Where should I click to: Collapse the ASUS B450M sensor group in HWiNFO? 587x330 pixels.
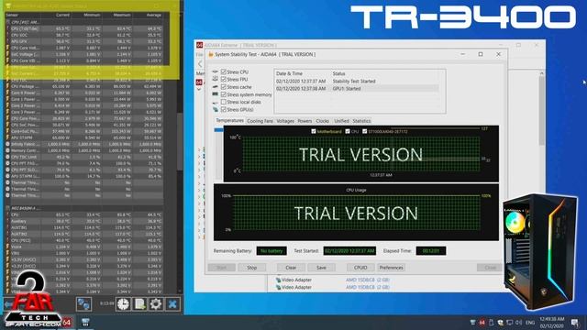[x=8, y=208]
